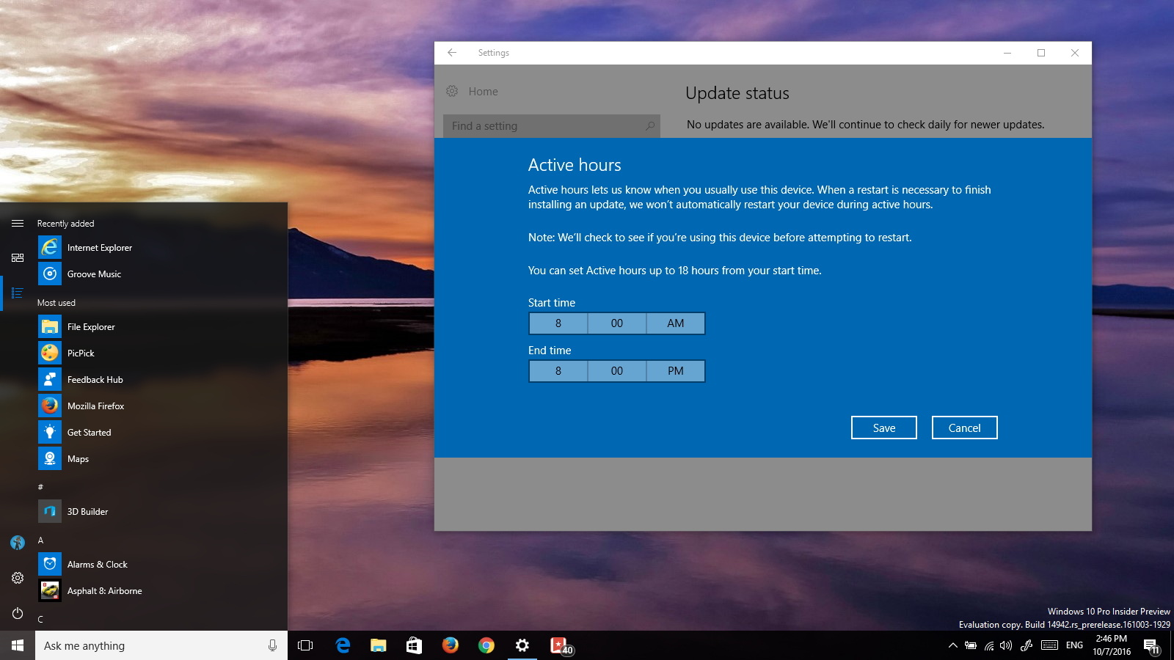Viewport: 1174px width, 660px height.
Task: Open the ENG language selector
Action: tap(1073, 646)
